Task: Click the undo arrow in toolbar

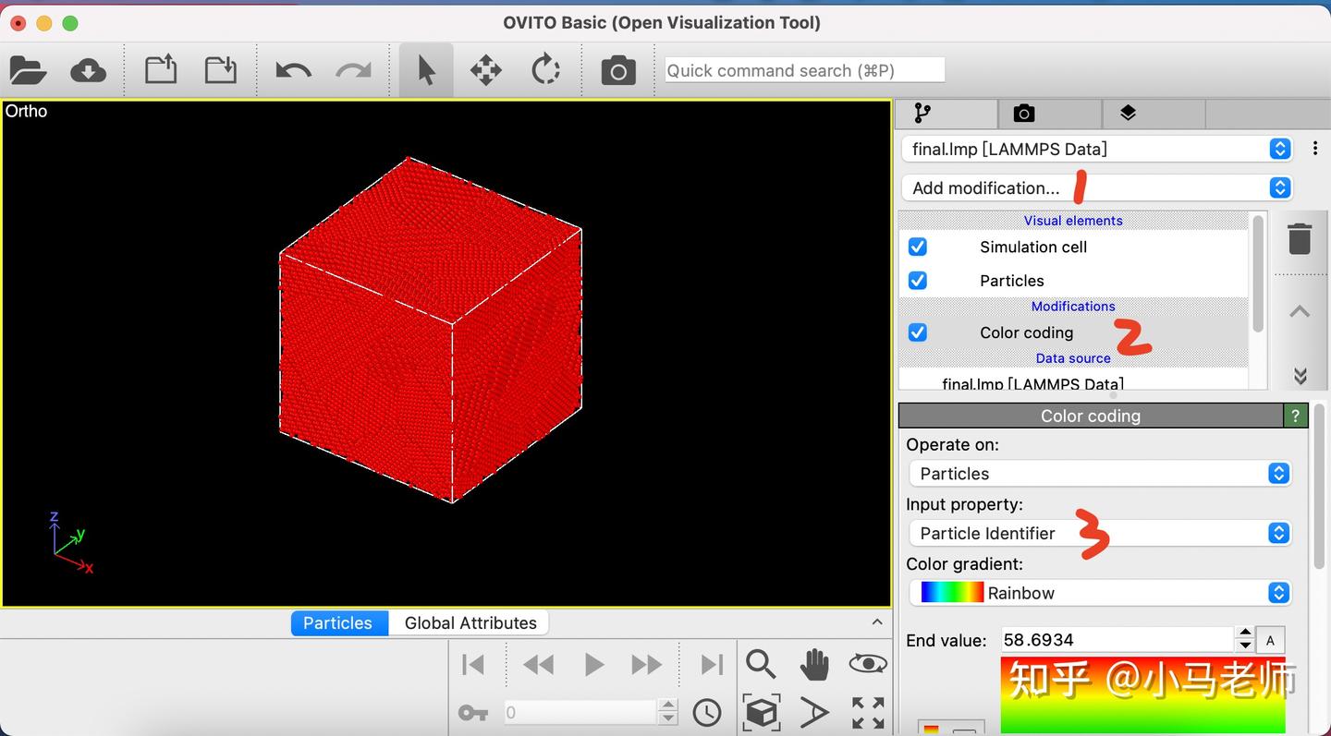Action: point(293,70)
